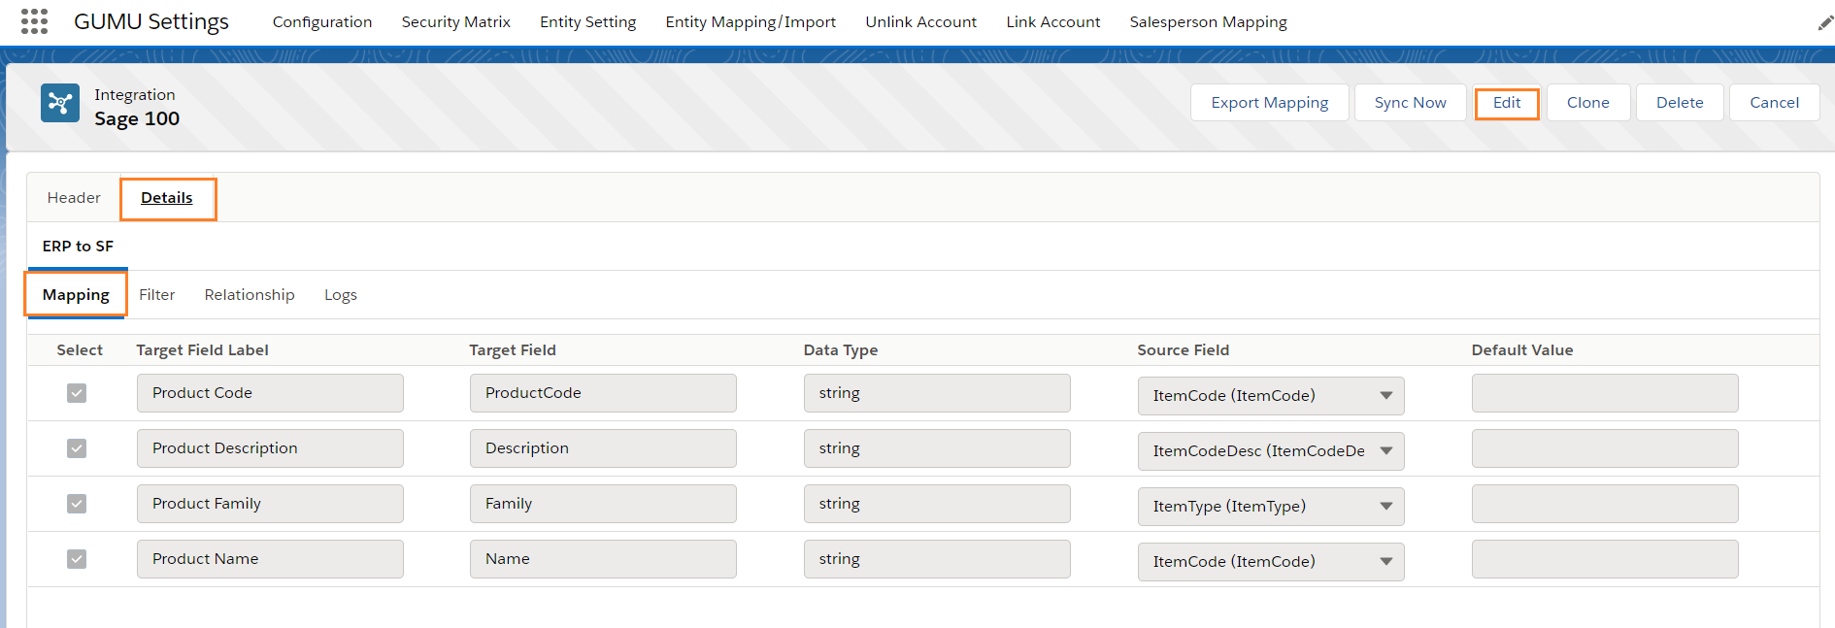Image resolution: width=1835 pixels, height=628 pixels.
Task: Open Entity Mapping/Import tab
Action: point(751,22)
